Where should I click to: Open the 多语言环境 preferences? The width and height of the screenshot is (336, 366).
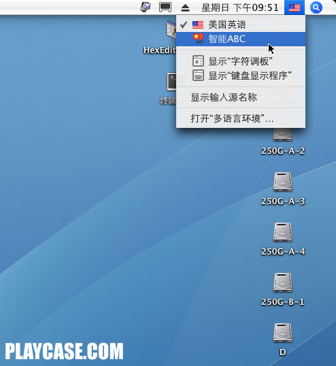[x=241, y=118]
